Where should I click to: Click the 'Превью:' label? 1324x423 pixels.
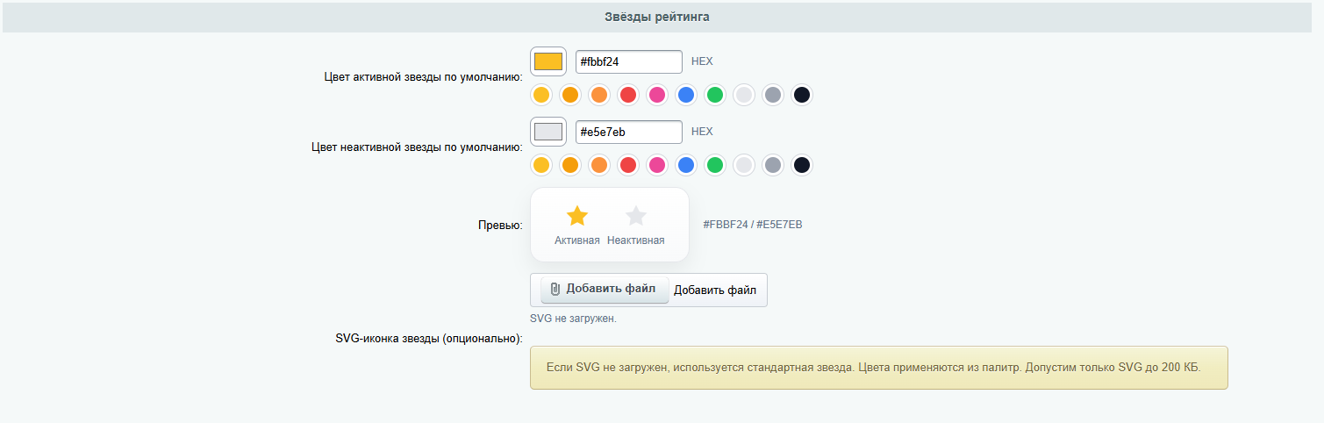coord(500,226)
